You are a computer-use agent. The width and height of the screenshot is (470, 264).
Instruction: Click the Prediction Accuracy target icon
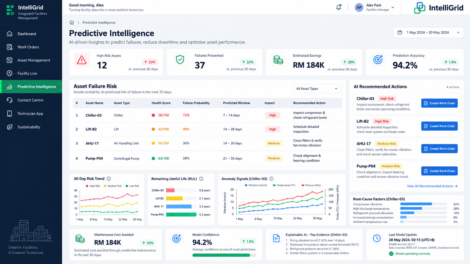[378, 59]
